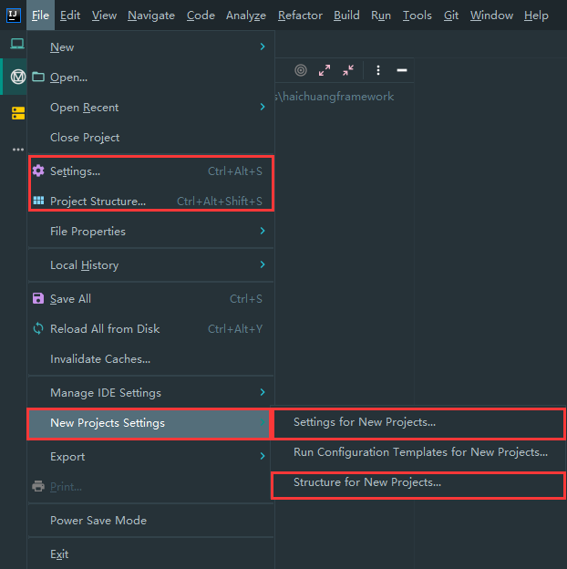This screenshot has height=569, width=567.
Task: Click the Collapse All arrows icon
Action: click(348, 70)
